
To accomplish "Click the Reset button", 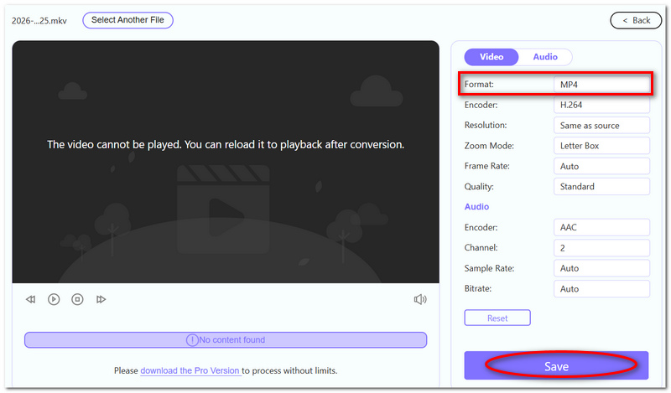I will tap(497, 318).
